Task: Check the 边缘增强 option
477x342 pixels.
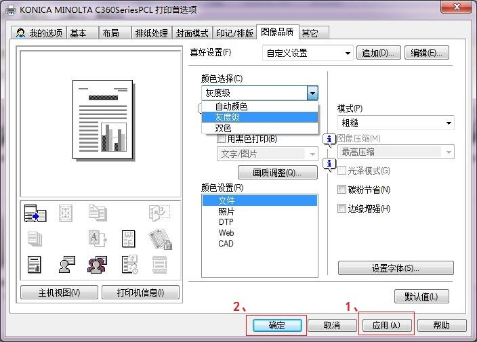Action: click(x=341, y=209)
